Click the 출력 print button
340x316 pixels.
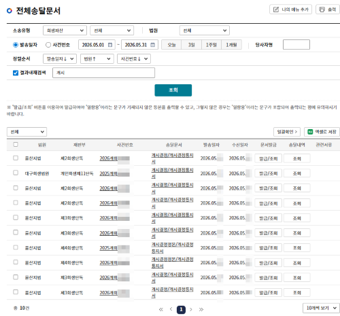(328, 10)
